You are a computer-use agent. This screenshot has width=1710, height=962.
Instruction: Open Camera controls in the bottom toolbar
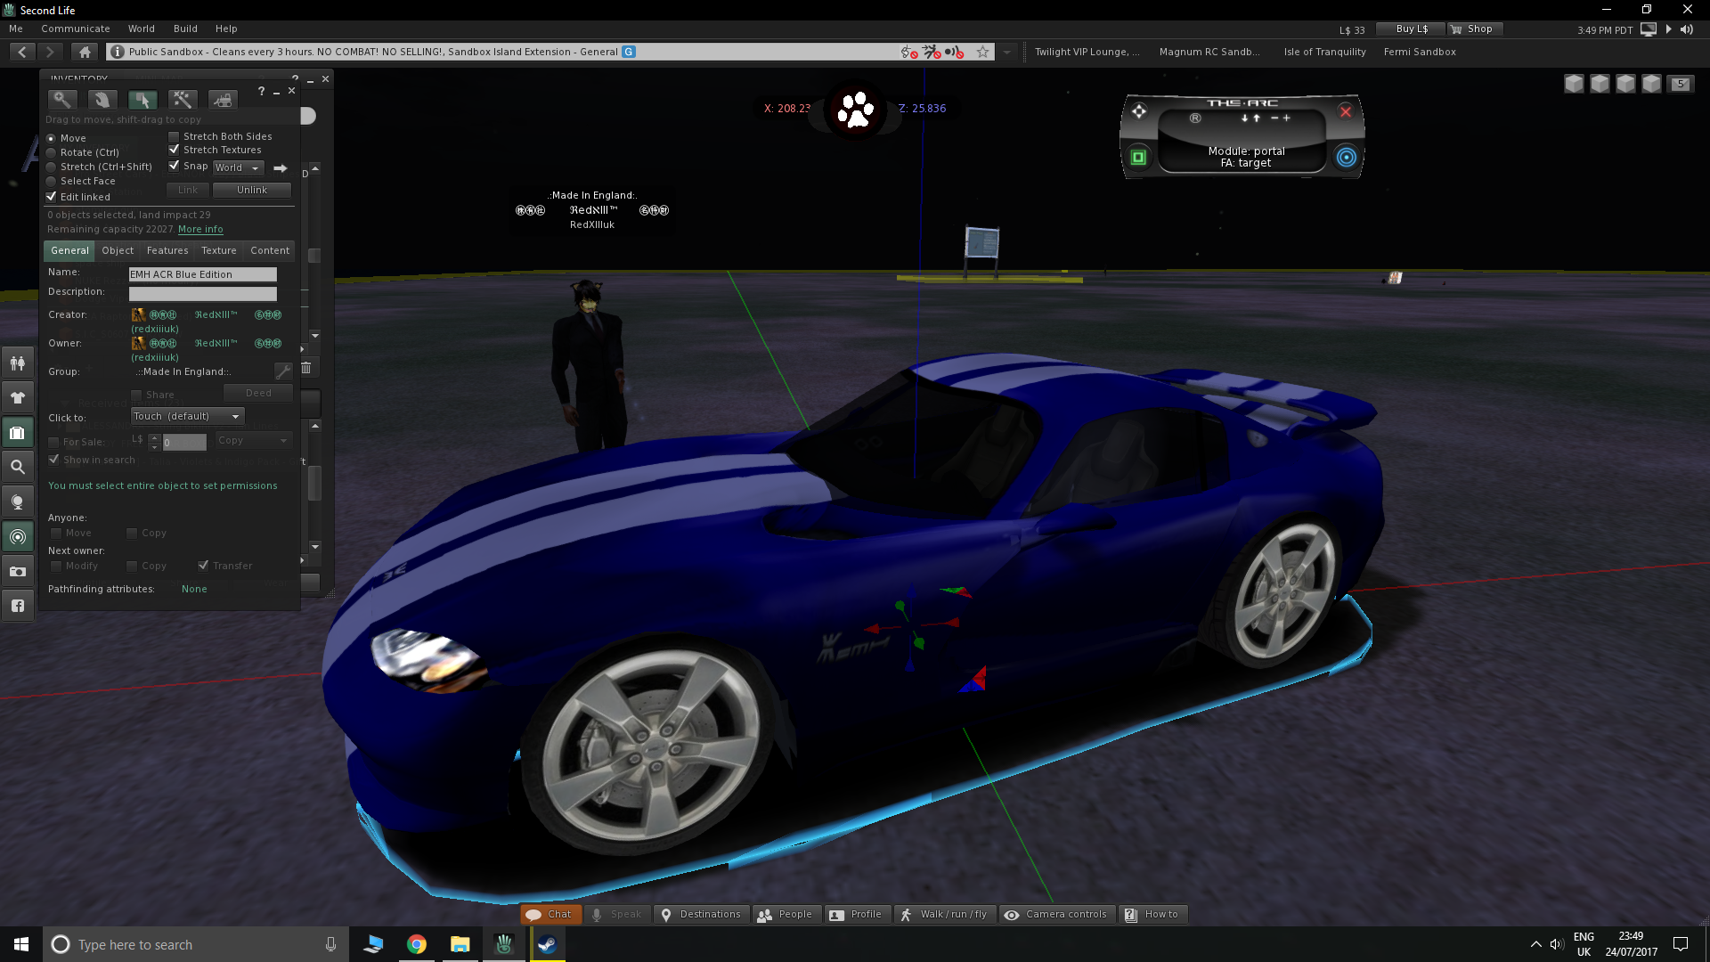tap(1057, 914)
